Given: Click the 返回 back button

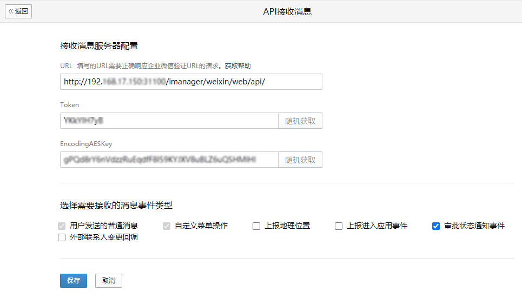Looking at the screenshot, I should point(18,11).
